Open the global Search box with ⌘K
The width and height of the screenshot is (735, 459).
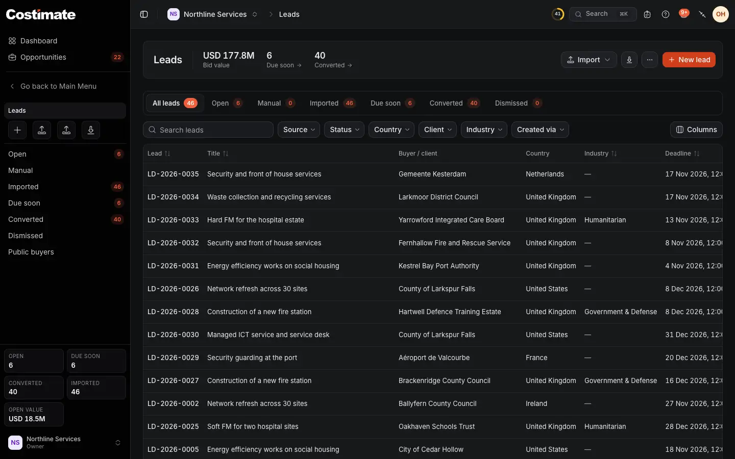point(603,14)
